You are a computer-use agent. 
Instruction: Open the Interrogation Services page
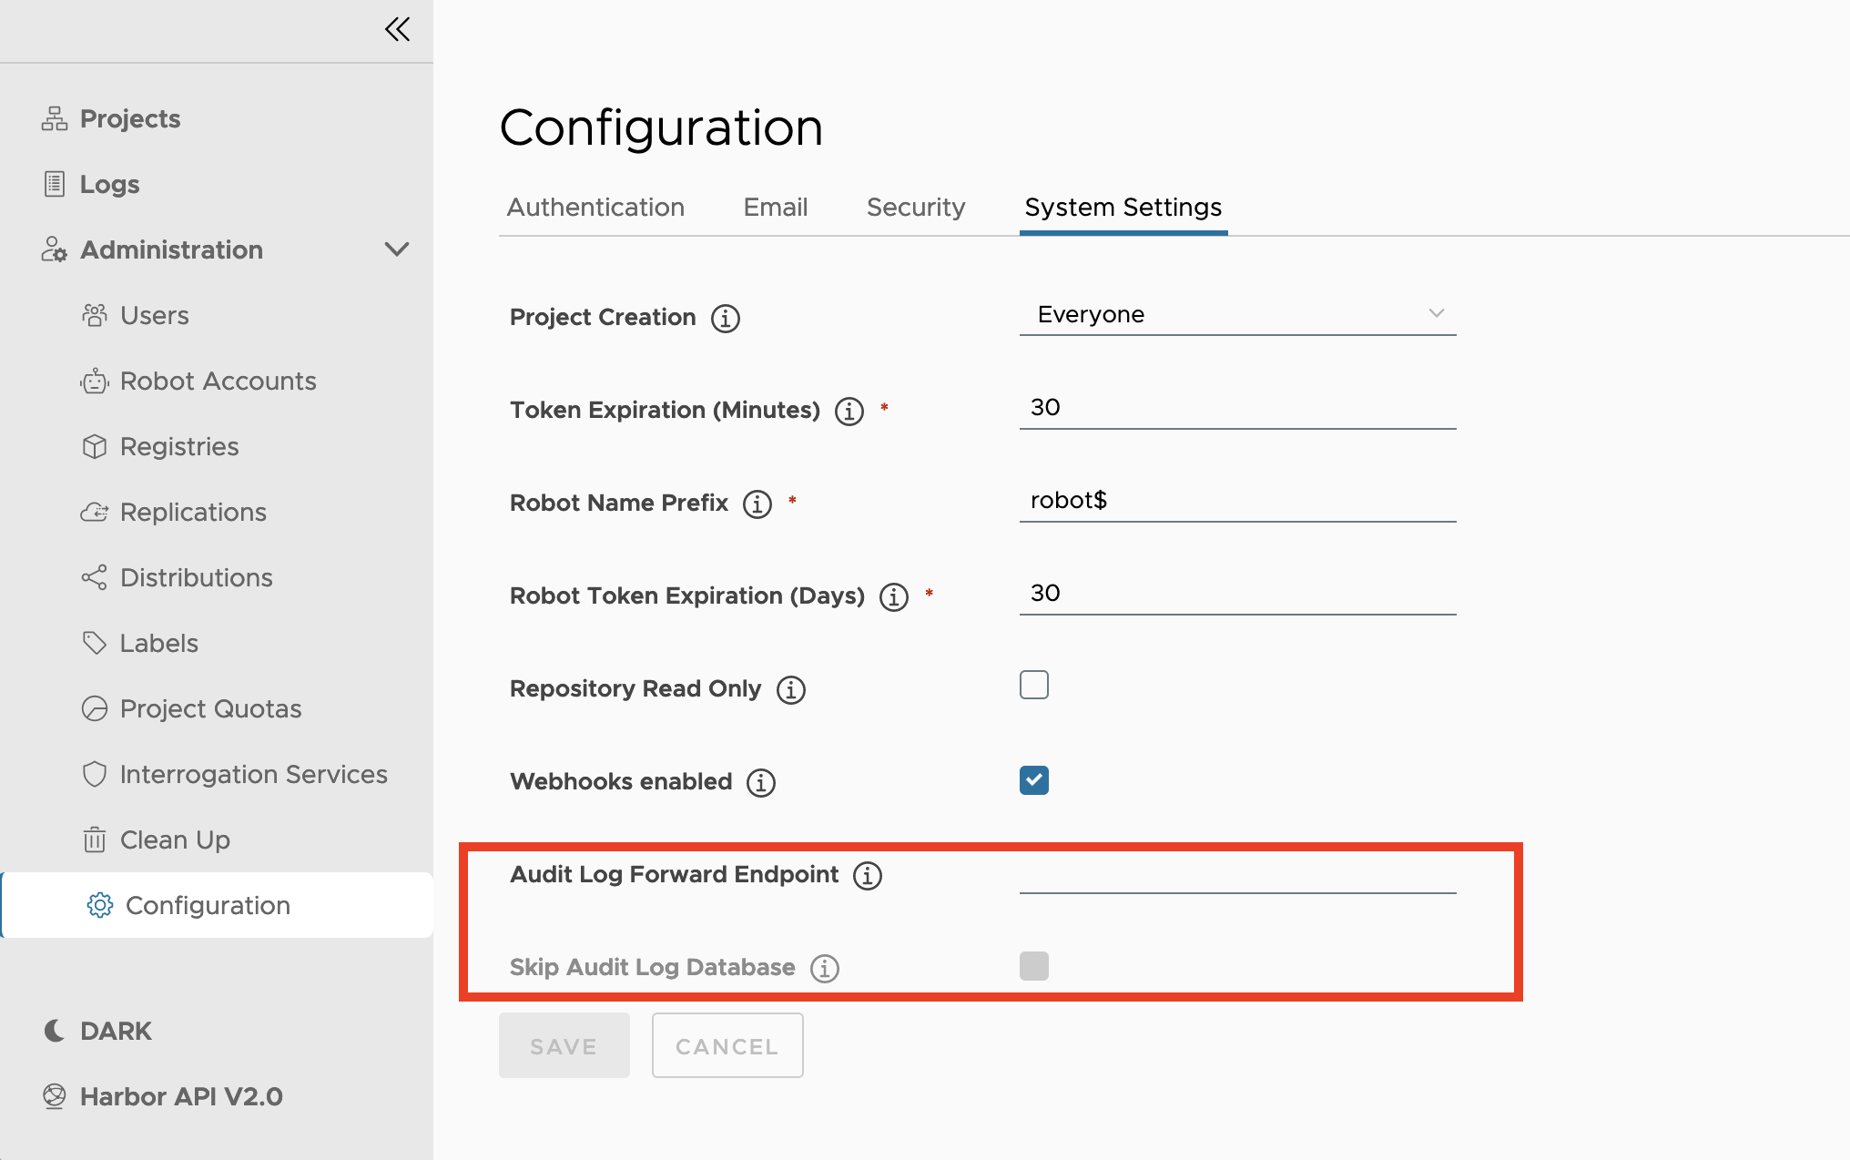[254, 774]
